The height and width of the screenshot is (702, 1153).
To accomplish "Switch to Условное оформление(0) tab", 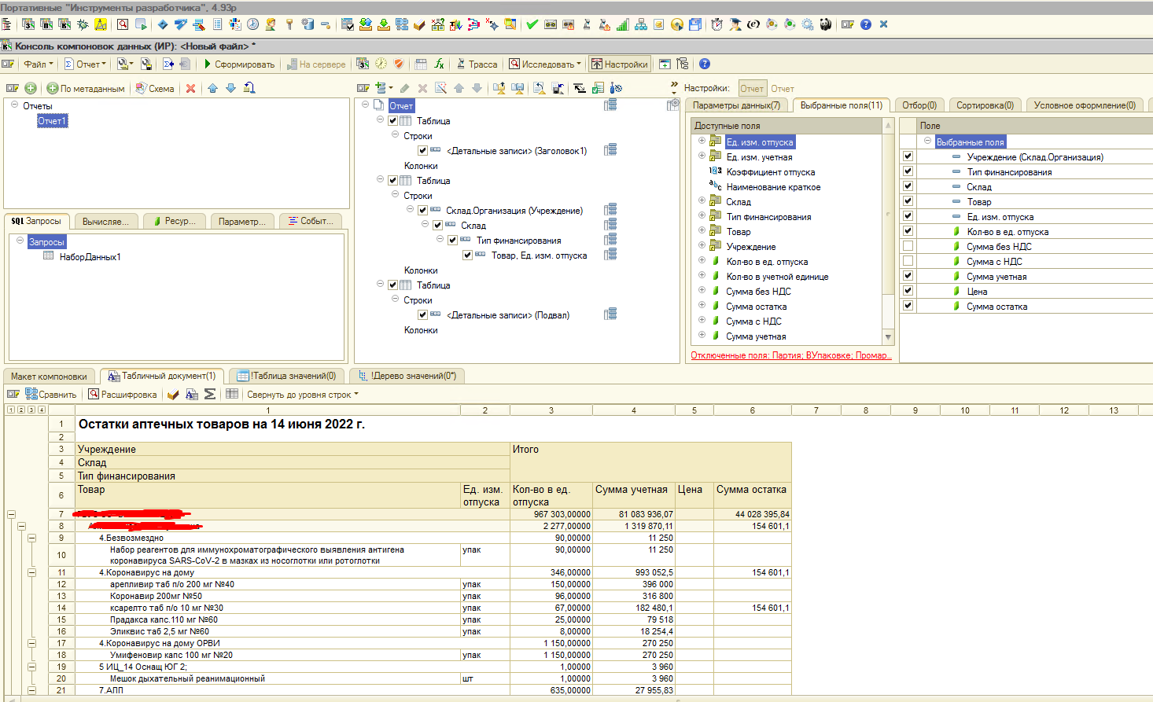I will pos(1085,105).
